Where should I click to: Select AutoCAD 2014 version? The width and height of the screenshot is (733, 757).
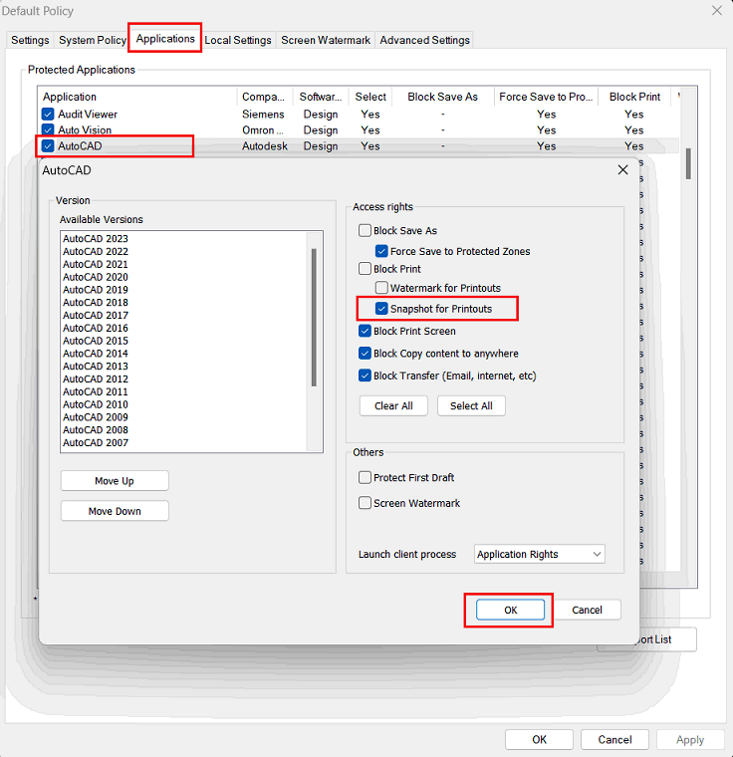pyautogui.click(x=96, y=354)
